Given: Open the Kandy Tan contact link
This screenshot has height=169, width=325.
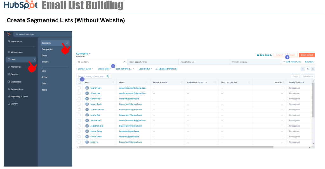Looking at the screenshot, I should point(95,99).
